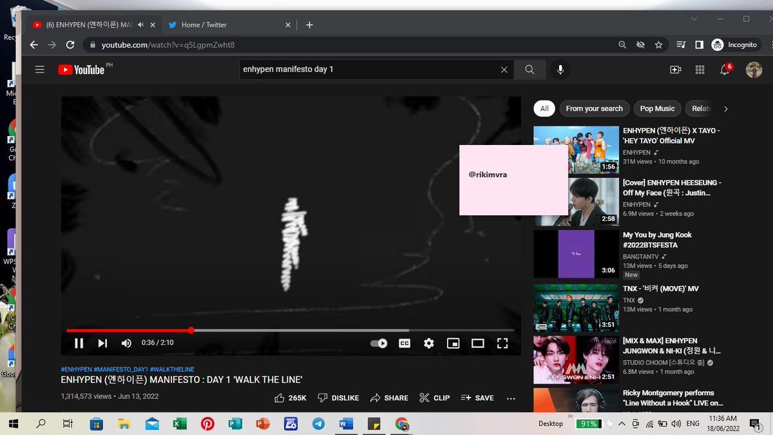Toggle closed captions CC button
The height and width of the screenshot is (435, 773).
click(x=405, y=343)
